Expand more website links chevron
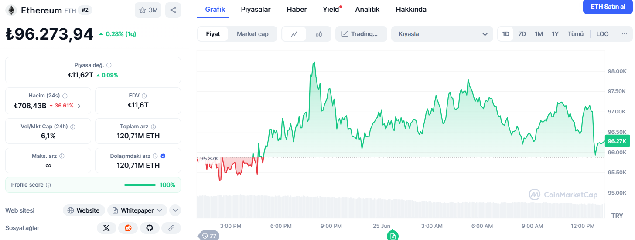635x240 pixels. click(175, 210)
